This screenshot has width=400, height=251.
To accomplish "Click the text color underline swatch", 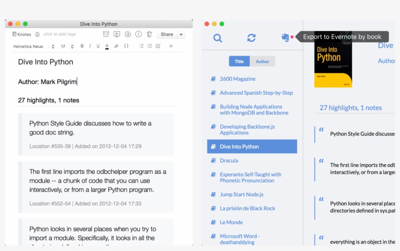I will point(107,46).
